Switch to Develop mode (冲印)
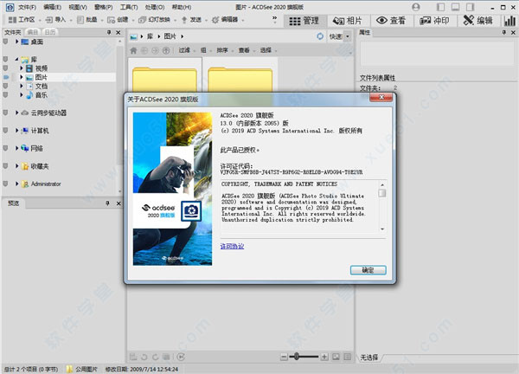 [434, 21]
